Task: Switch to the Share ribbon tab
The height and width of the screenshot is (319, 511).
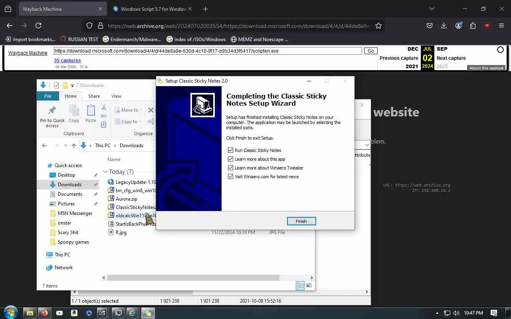Action: pos(94,96)
